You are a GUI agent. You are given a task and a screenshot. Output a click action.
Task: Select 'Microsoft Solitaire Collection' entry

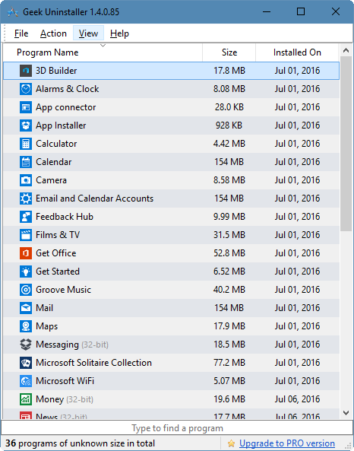click(x=93, y=363)
